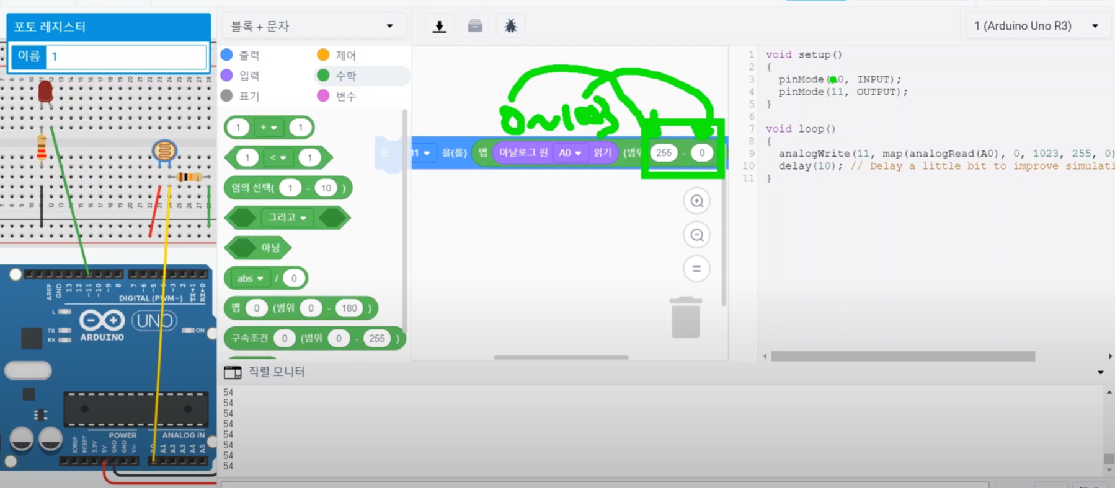Viewport: 1115px width, 488px height.
Task: Click the blocks trash can
Action: pos(686,318)
